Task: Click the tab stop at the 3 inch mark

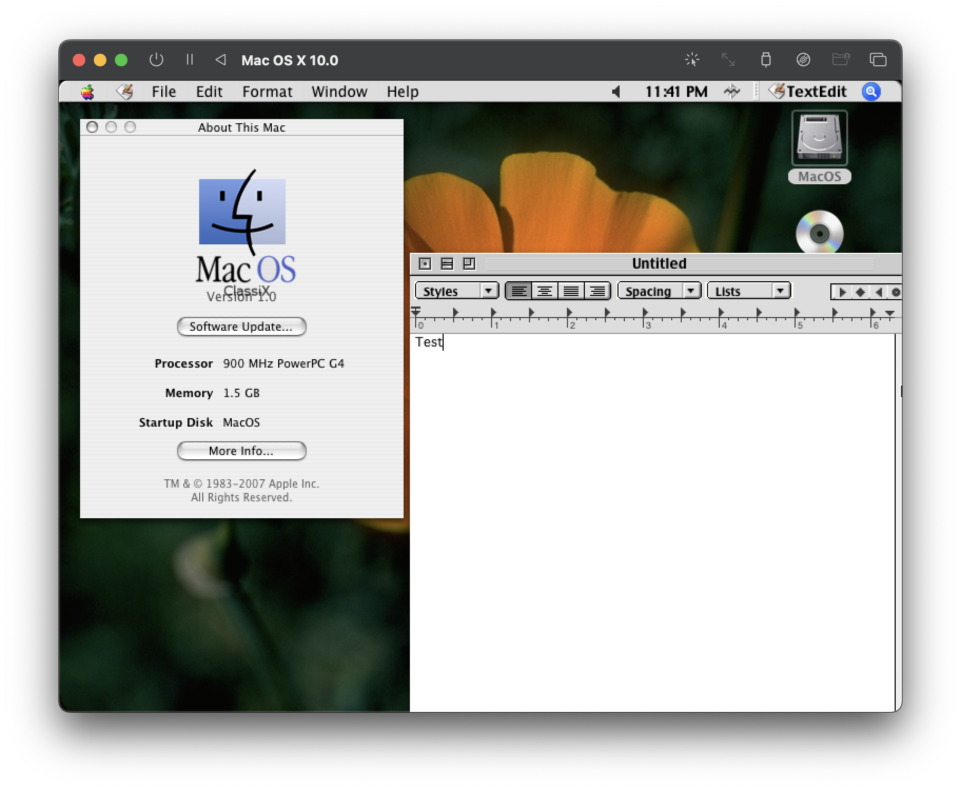Action: pos(645,312)
